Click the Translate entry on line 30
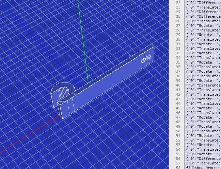This screenshot has width=221, height=169. pos(203,39)
